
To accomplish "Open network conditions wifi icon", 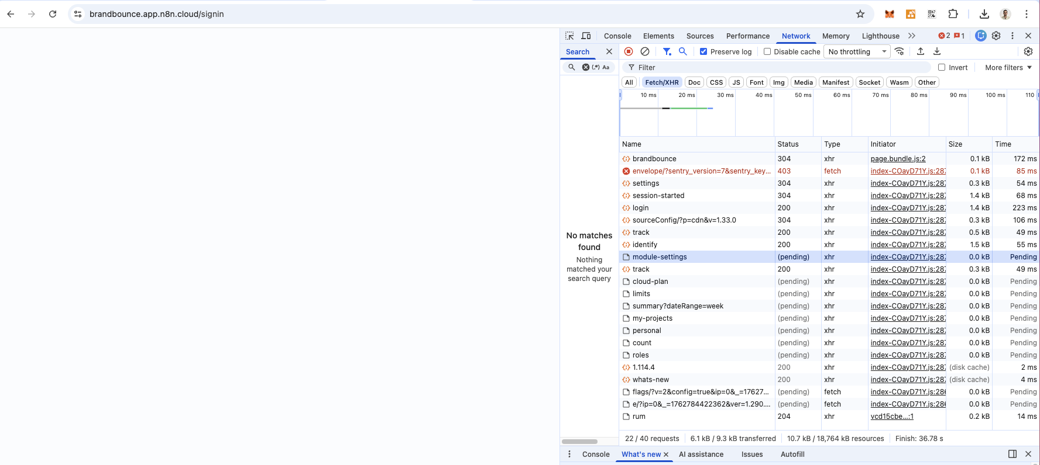I will pos(900,51).
